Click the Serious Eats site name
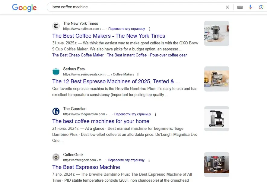Image resolution: width=267 pixels, height=182 pixels. (x=74, y=69)
